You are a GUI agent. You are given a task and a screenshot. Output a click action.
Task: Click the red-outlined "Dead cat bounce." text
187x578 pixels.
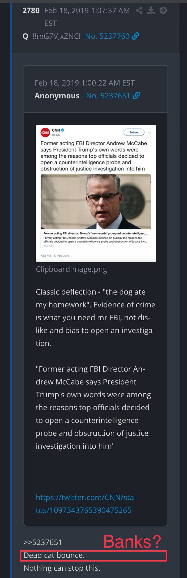[54, 555]
